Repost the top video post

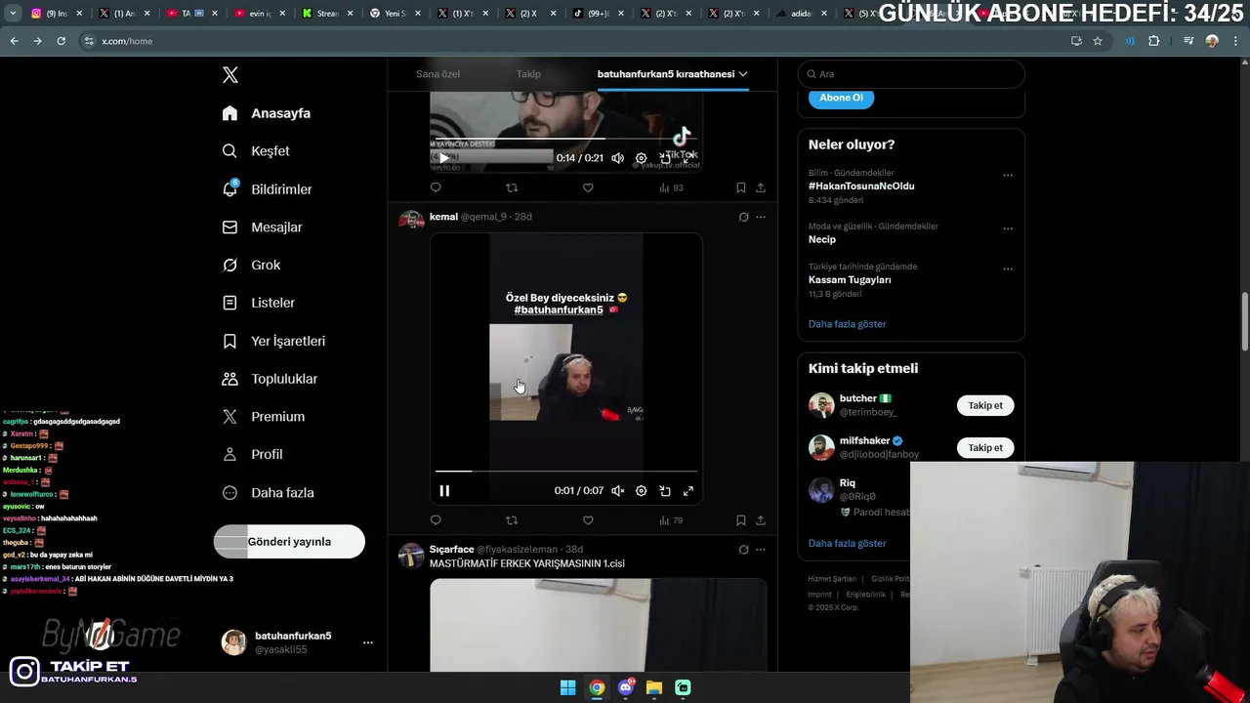pyautogui.click(x=512, y=187)
